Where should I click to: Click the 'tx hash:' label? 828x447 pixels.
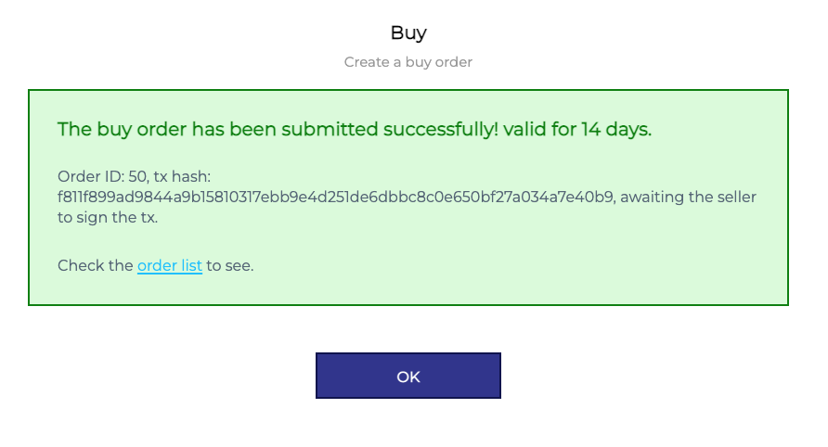pos(186,176)
